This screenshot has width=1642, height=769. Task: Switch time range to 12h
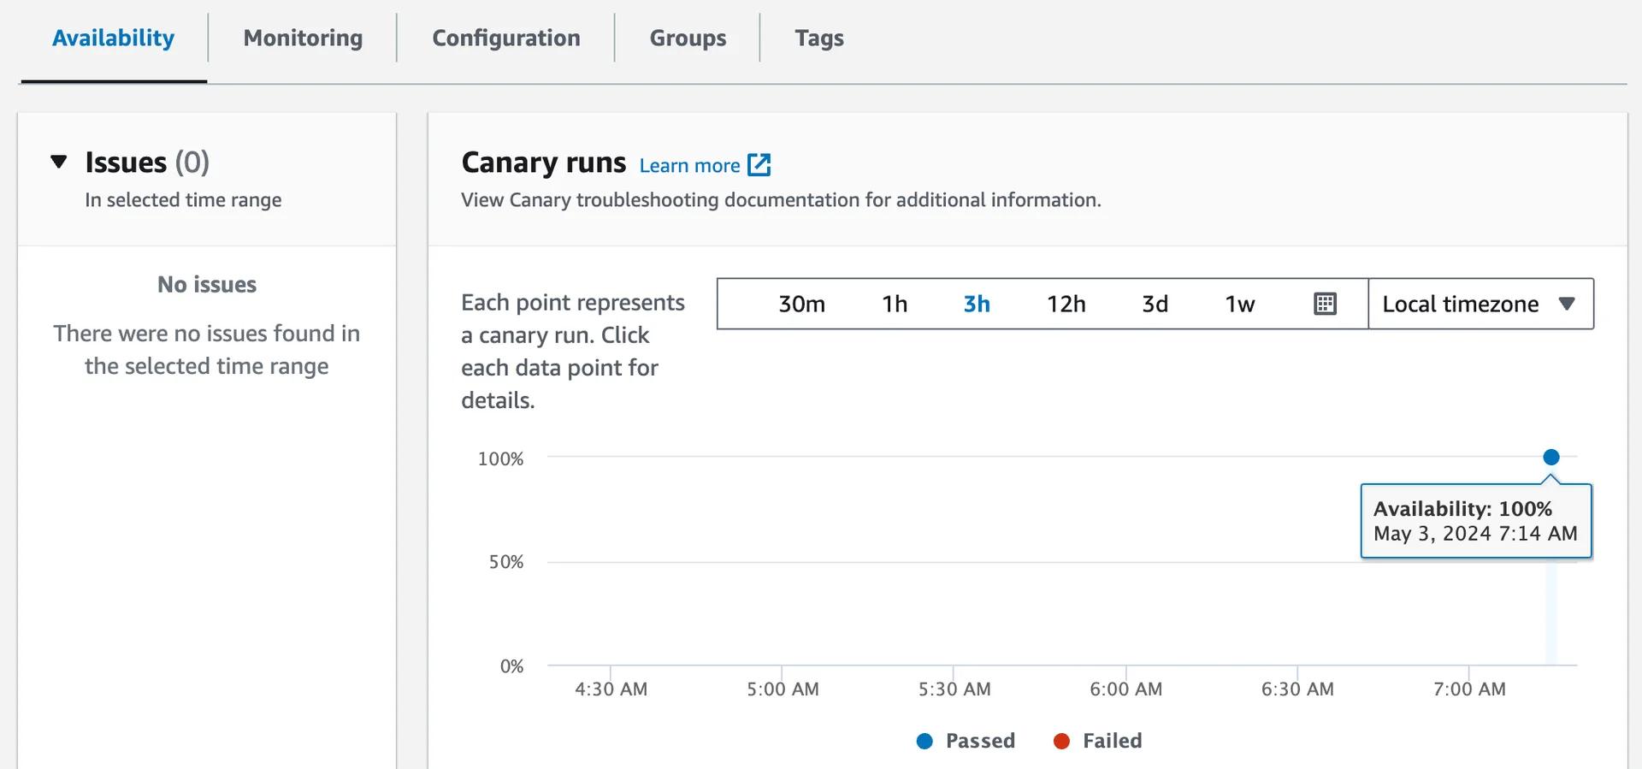click(1066, 304)
